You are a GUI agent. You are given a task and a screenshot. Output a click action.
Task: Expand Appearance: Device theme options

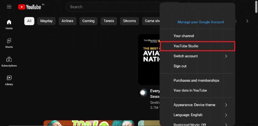197,105
